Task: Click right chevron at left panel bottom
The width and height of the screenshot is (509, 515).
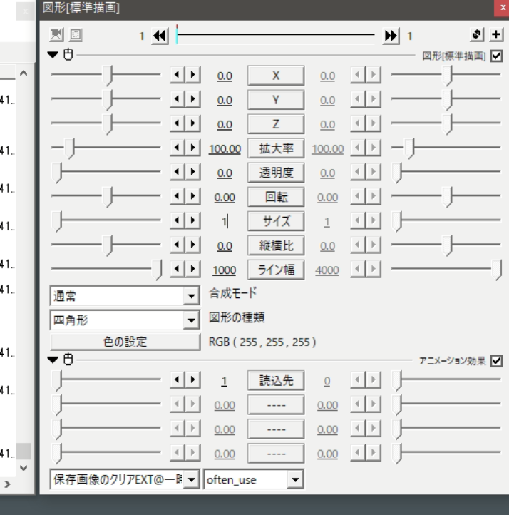Action: pos(7,484)
